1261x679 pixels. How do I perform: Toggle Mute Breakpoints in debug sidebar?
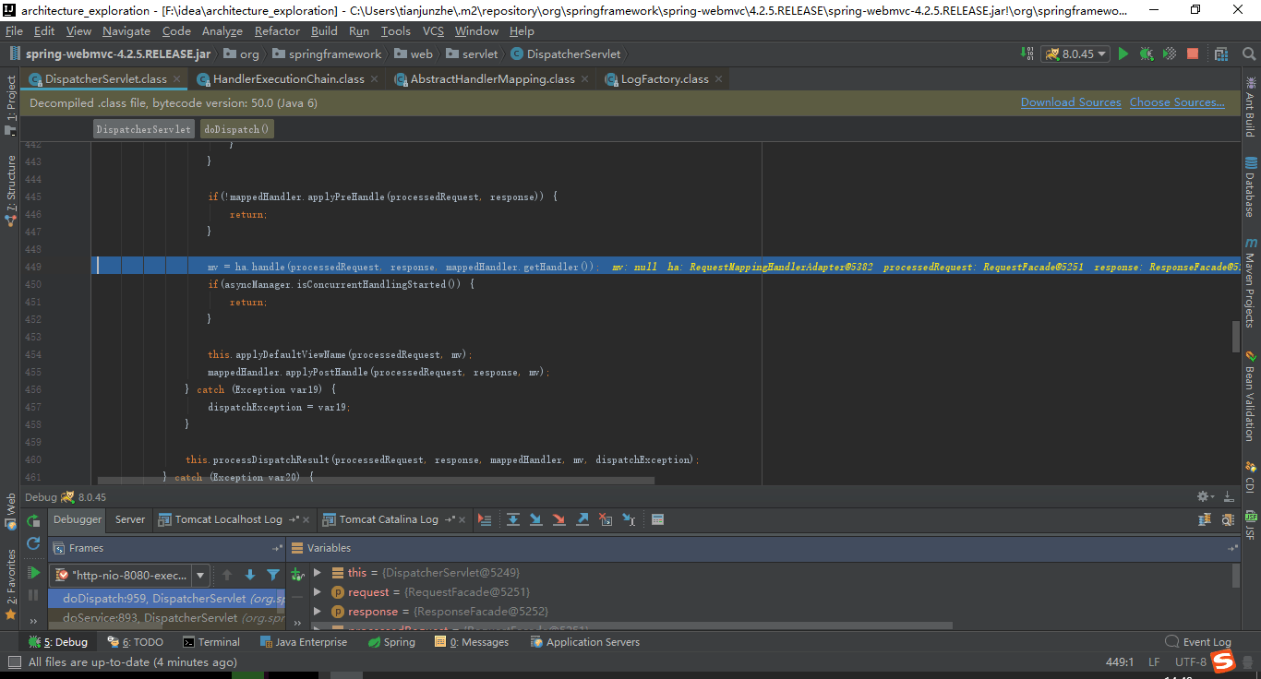click(34, 620)
